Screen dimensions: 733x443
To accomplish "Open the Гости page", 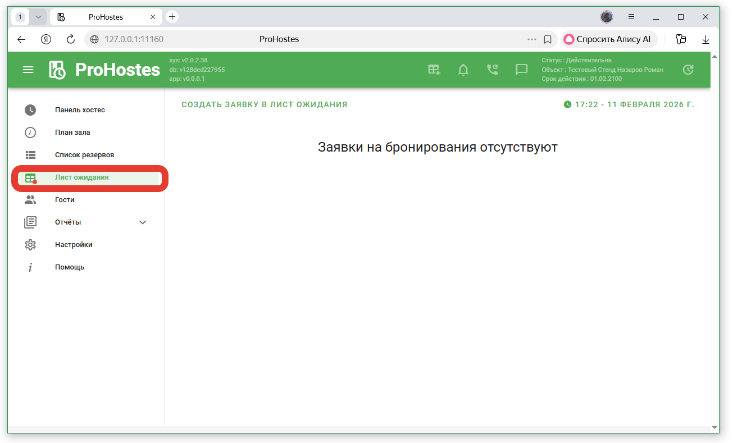I will pyautogui.click(x=65, y=200).
